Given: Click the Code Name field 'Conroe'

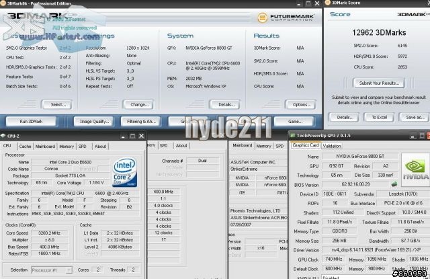Looking at the screenshot, I should [51, 169].
